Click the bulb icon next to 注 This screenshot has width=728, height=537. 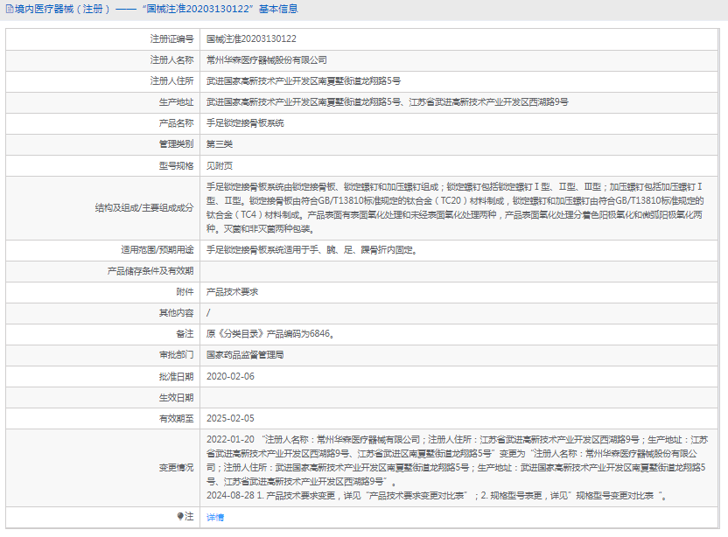tap(180, 516)
